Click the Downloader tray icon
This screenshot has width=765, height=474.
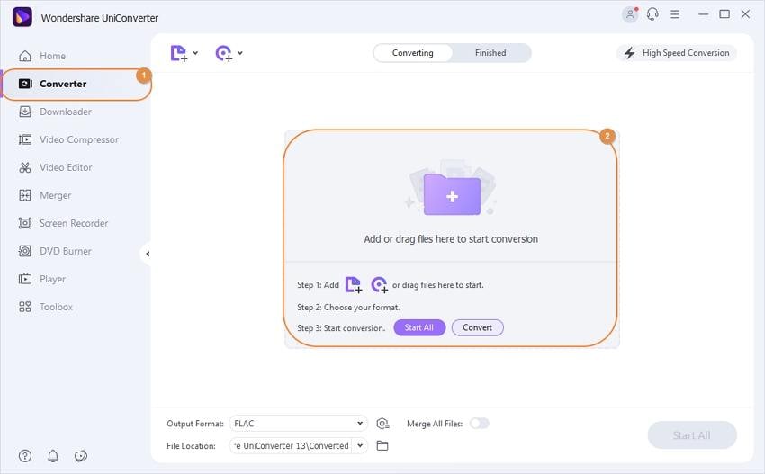[x=25, y=112]
